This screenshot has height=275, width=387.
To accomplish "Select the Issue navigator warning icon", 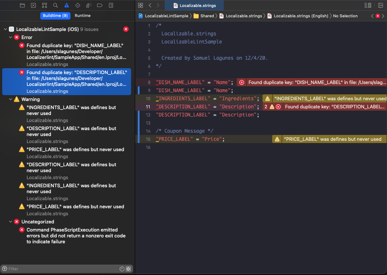I will point(66,5).
